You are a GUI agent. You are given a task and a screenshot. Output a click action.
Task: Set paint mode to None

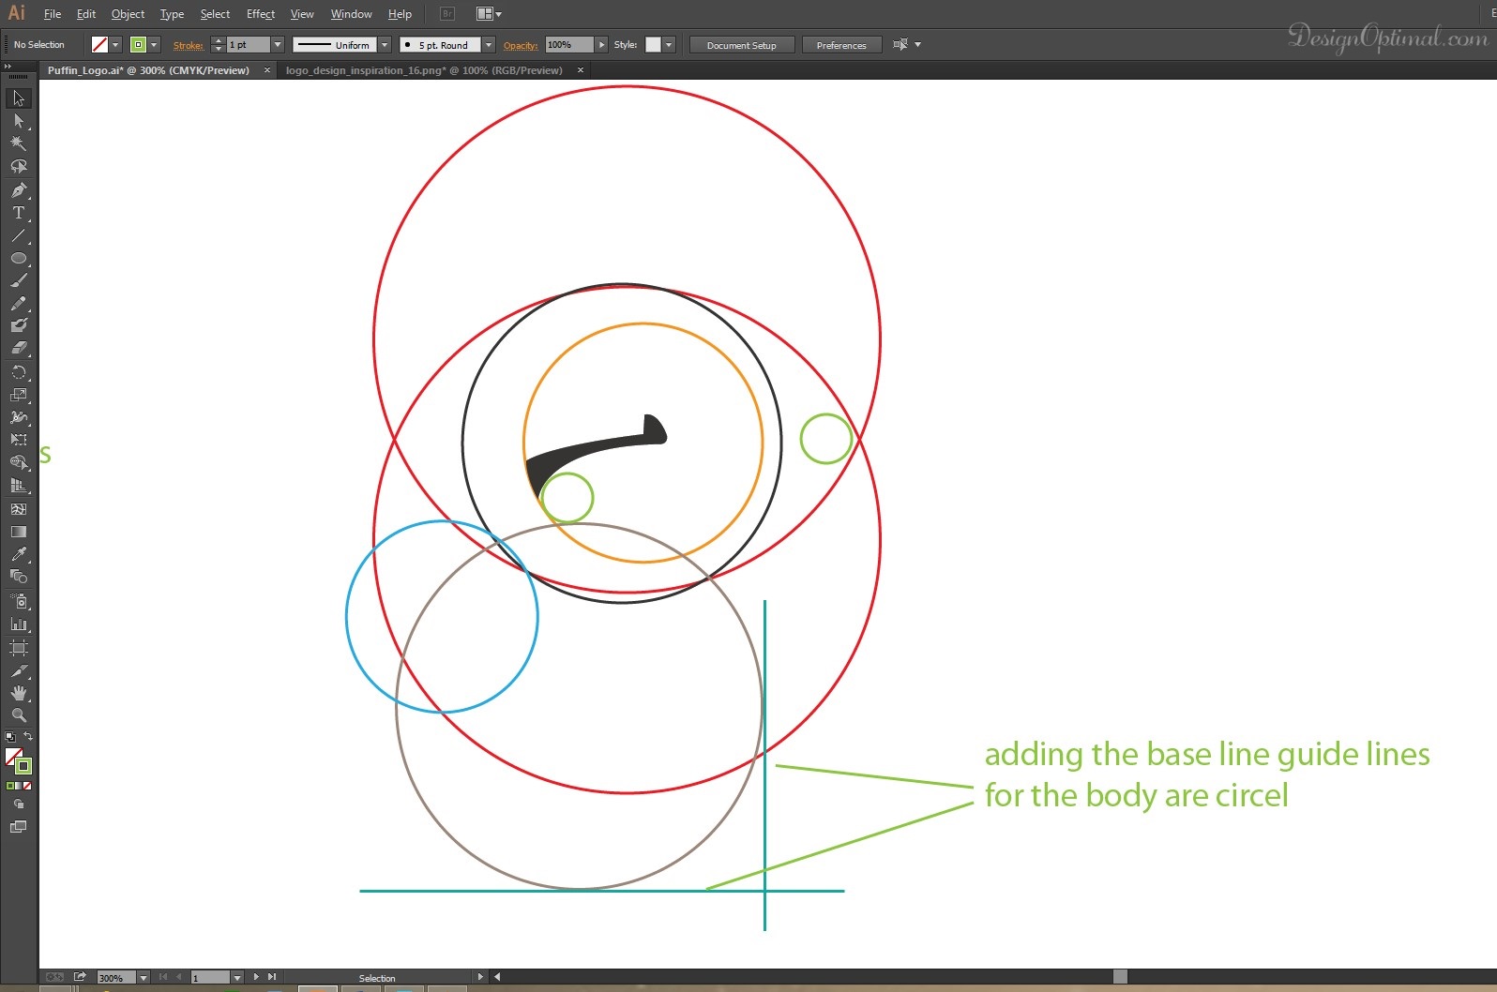[x=27, y=786]
